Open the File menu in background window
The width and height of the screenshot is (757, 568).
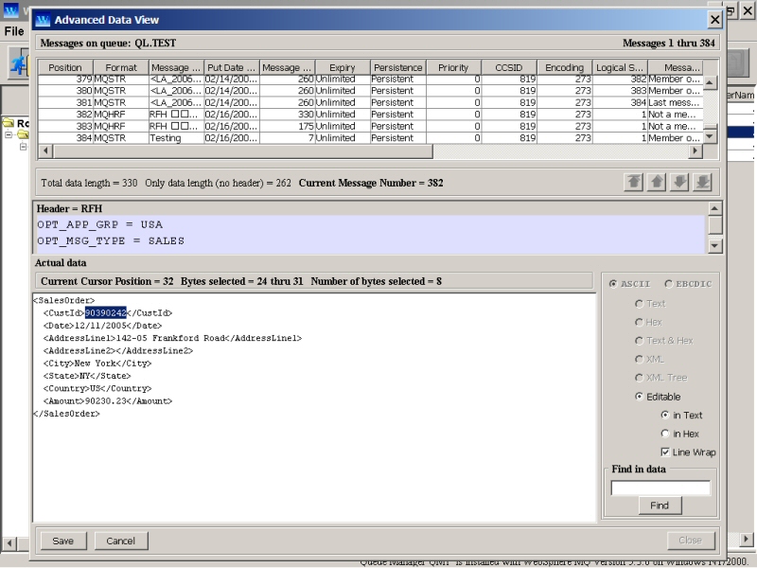(14, 31)
